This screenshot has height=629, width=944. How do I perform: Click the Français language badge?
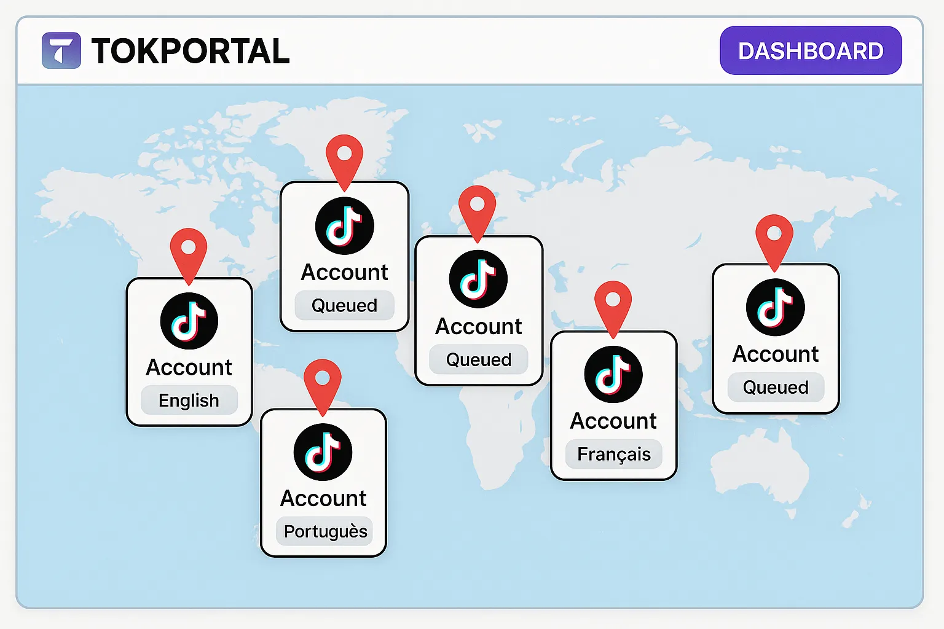(x=613, y=454)
